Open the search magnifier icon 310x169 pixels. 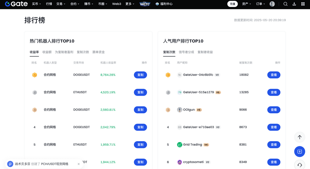pos(285,4)
